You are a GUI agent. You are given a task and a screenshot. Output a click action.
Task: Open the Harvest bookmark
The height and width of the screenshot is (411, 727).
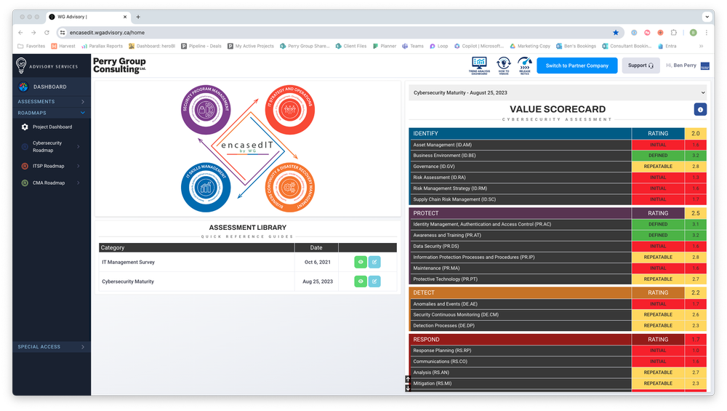pos(63,47)
